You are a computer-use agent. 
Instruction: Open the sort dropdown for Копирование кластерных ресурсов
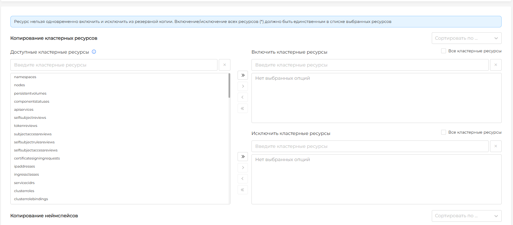[x=467, y=38]
